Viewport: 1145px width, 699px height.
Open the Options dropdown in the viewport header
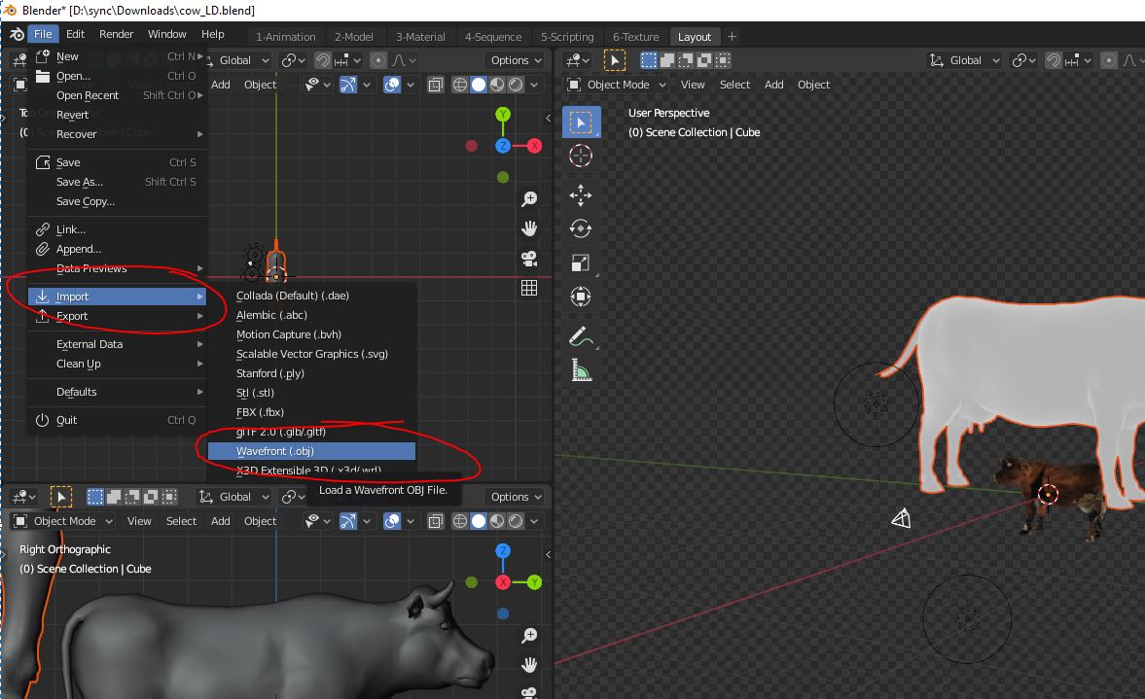pos(515,60)
